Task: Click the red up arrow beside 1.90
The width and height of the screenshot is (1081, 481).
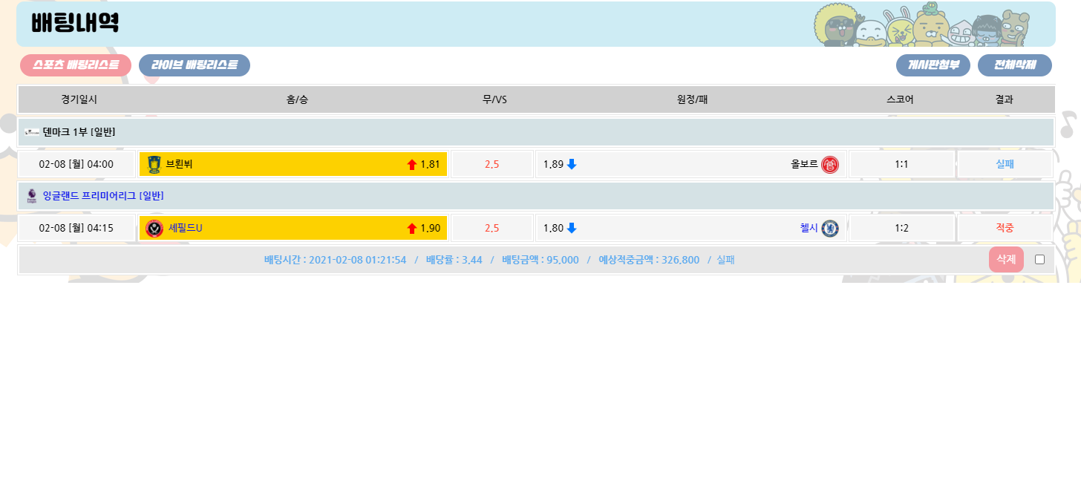Action: tap(412, 229)
